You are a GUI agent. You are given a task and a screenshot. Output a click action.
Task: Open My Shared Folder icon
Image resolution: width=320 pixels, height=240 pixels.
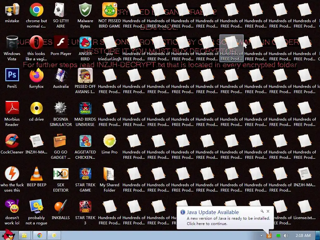point(108,174)
